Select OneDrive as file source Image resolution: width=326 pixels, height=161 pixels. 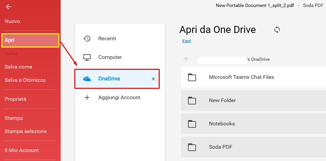click(x=117, y=79)
